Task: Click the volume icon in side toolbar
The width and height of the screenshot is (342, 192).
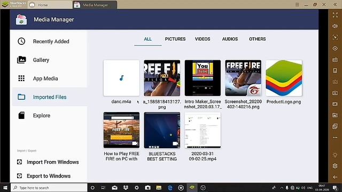Action: 335,26
